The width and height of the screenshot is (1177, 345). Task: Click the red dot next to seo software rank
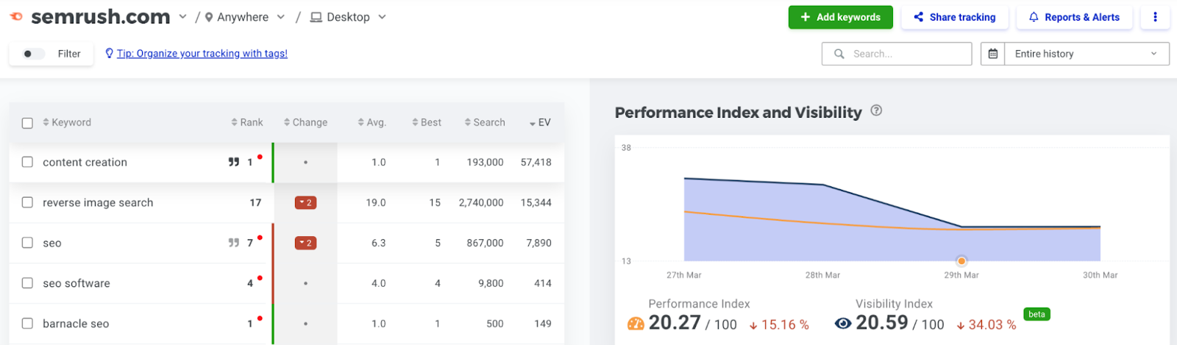coord(260,278)
